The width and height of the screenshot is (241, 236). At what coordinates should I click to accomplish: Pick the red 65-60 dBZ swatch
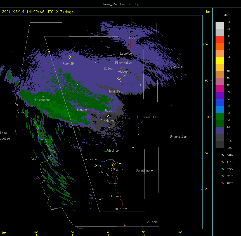[x=220, y=39]
